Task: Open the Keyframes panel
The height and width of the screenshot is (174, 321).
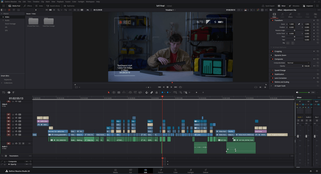Action: (69, 6)
